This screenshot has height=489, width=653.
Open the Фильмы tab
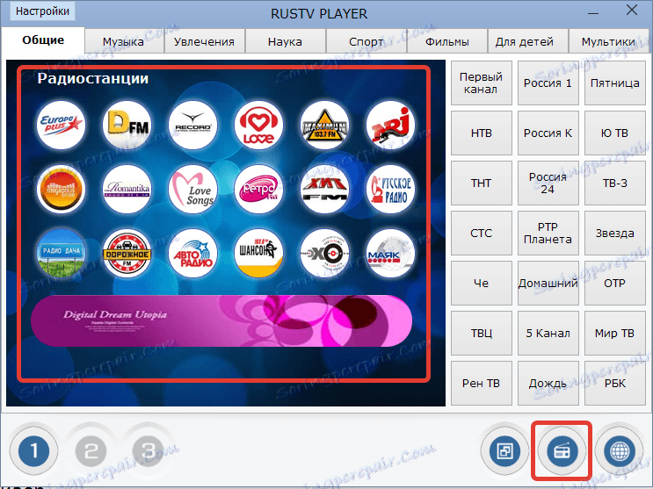[x=446, y=41]
